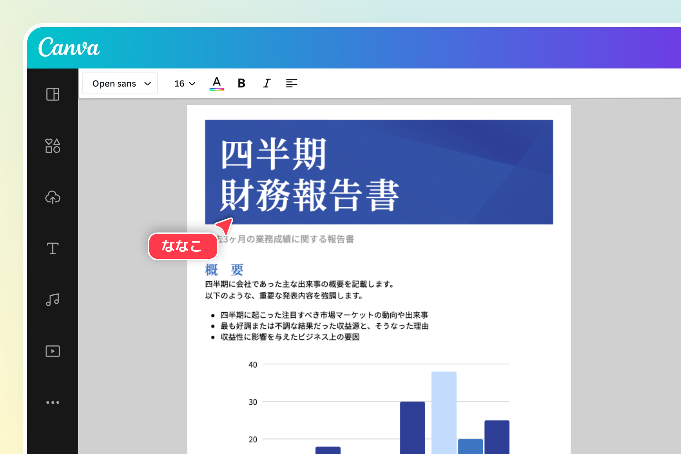Click the chart axis label 30
Image resolution: width=681 pixels, height=454 pixels.
point(253,402)
